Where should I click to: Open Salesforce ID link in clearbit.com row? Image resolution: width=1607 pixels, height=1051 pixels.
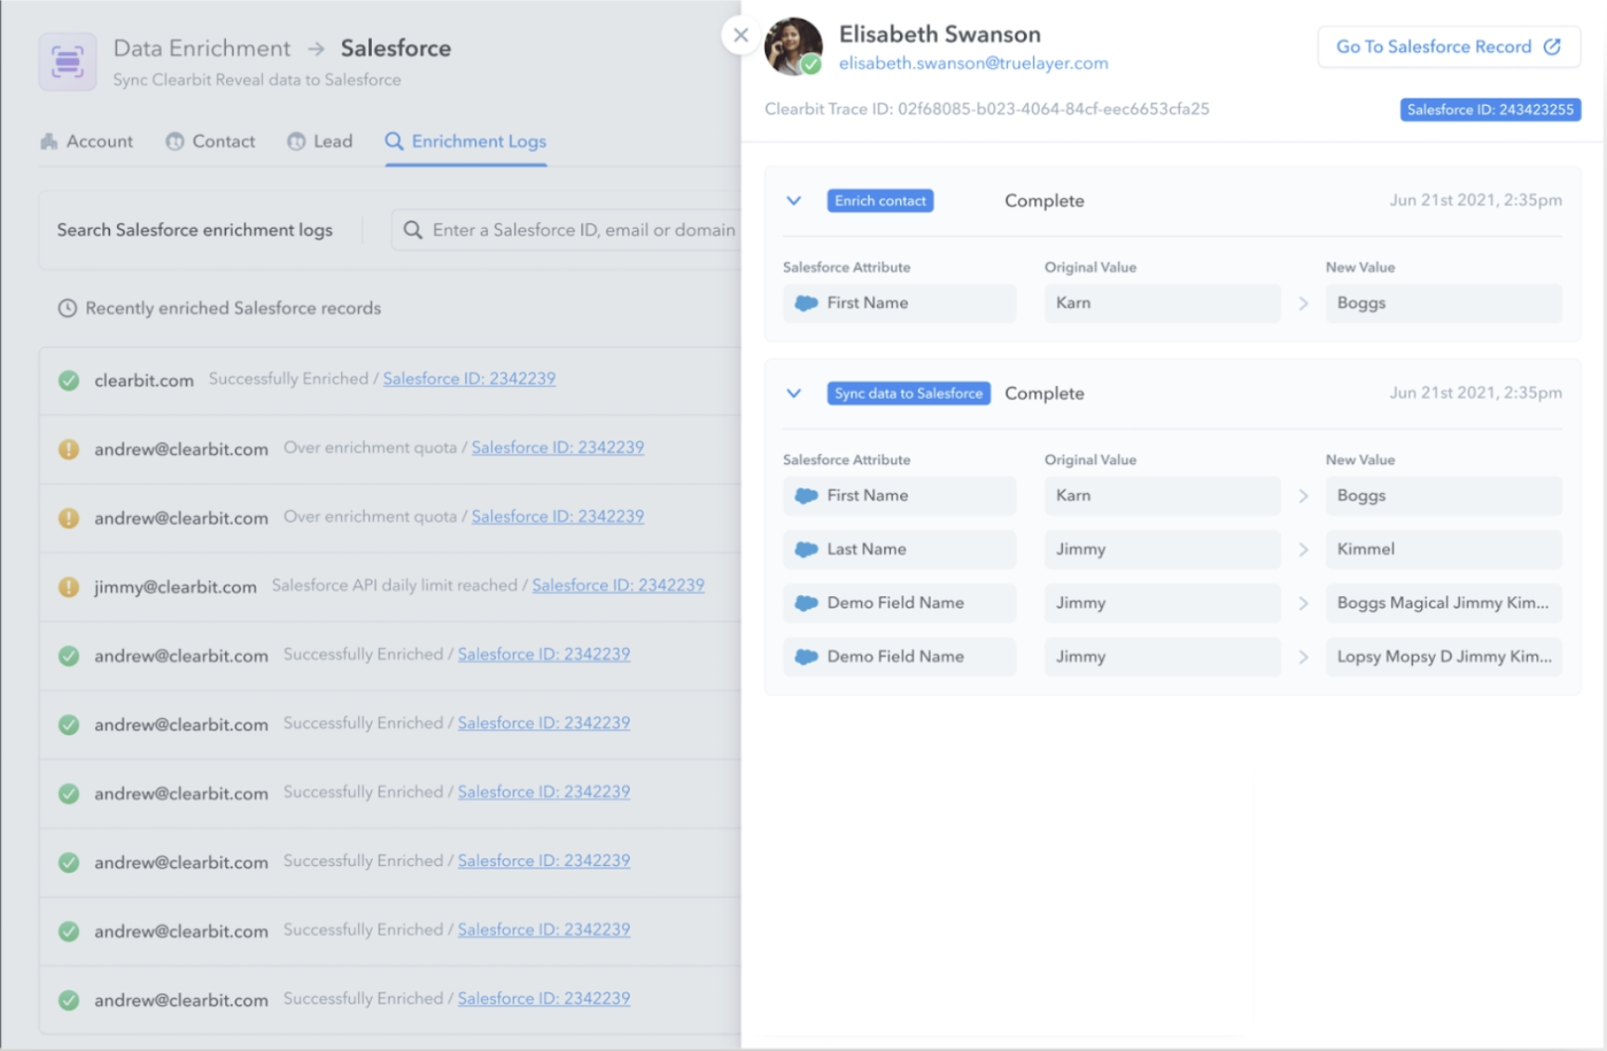tap(469, 379)
